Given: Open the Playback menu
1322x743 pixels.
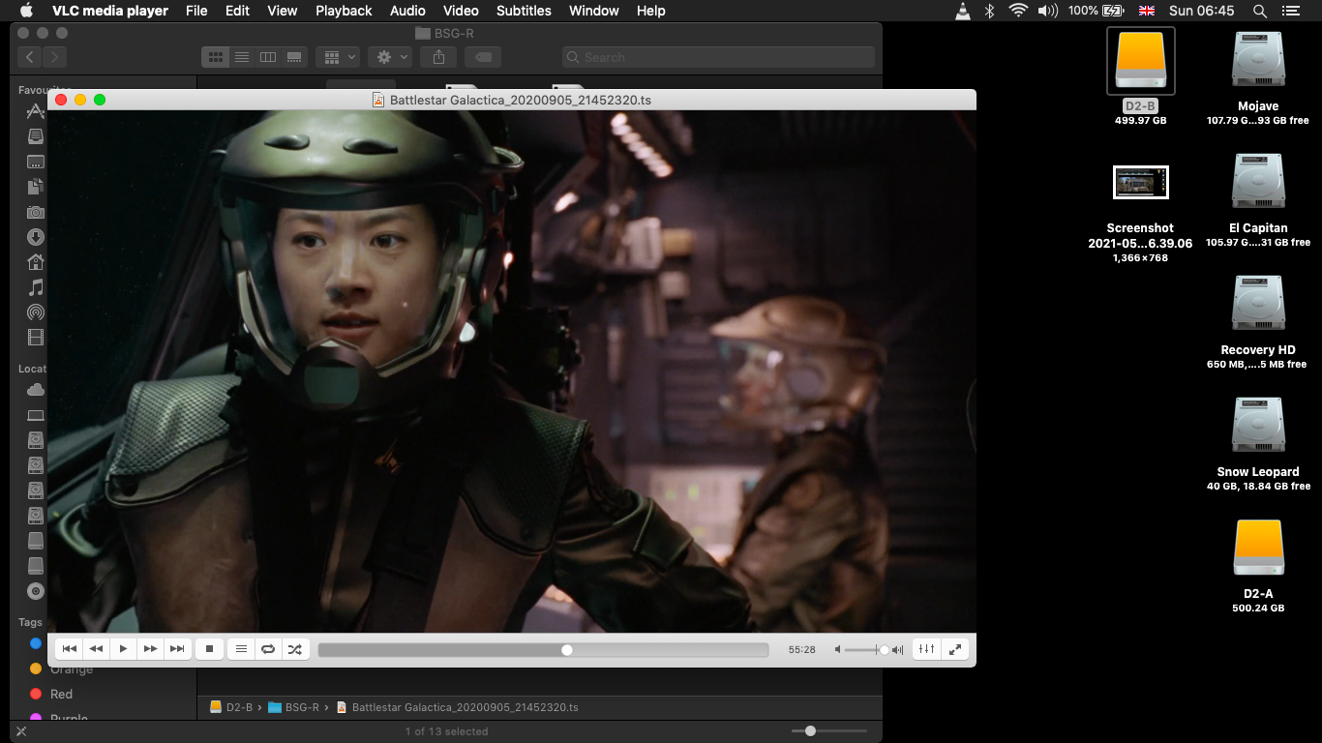Looking at the screenshot, I should coord(344,11).
